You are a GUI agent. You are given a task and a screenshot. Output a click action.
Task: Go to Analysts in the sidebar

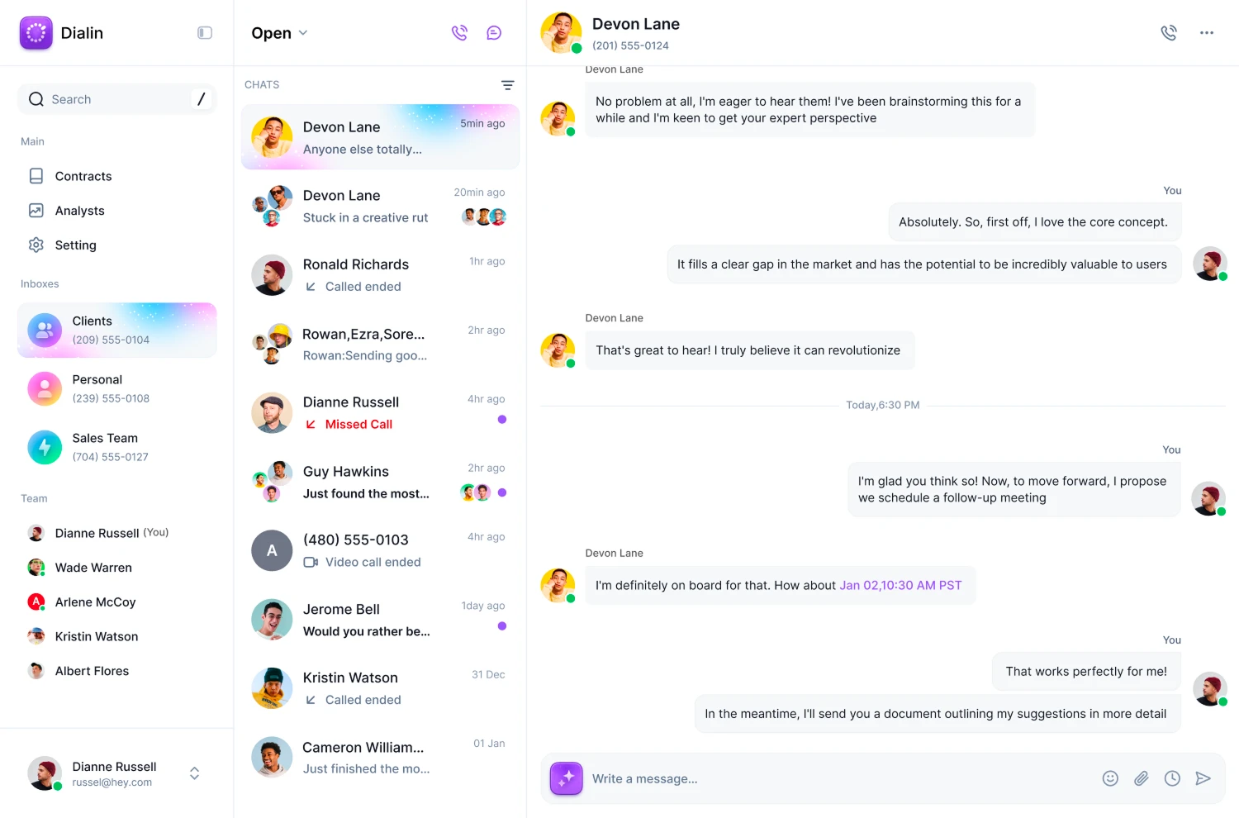(x=79, y=211)
